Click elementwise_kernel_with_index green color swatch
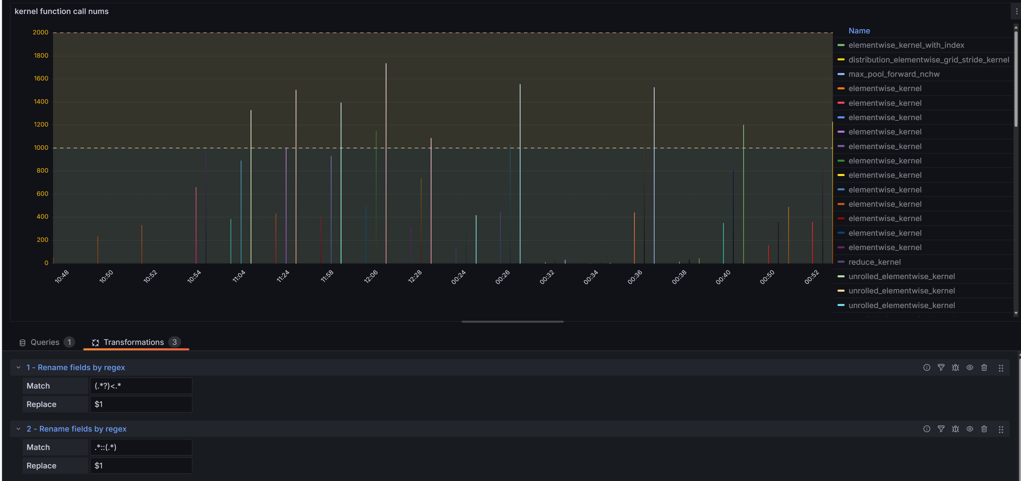Image resolution: width=1021 pixels, height=481 pixels. (841, 45)
